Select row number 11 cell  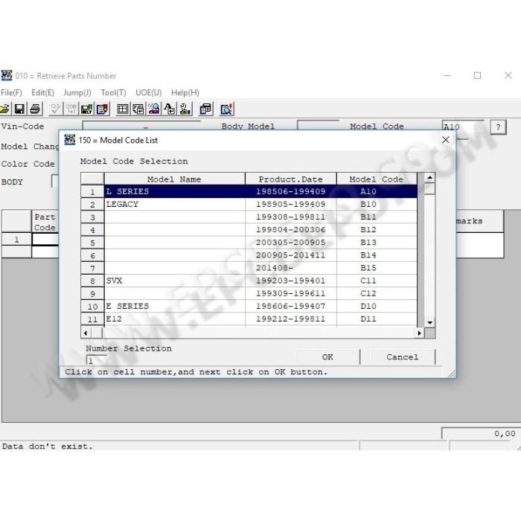92,319
